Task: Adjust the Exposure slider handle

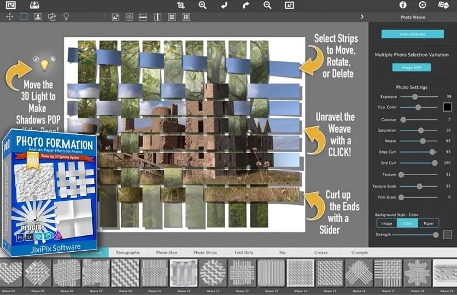Action: (415, 96)
